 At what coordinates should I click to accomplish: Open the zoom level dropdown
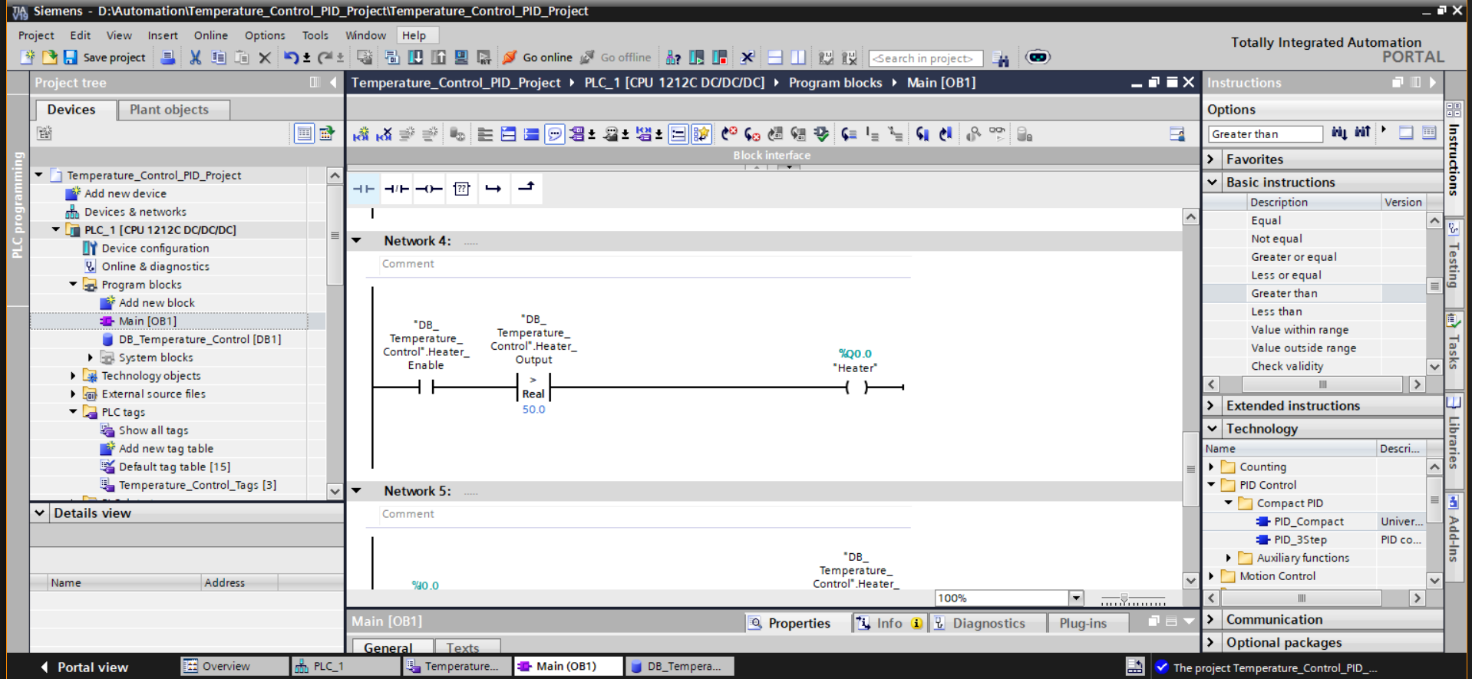click(x=1076, y=598)
